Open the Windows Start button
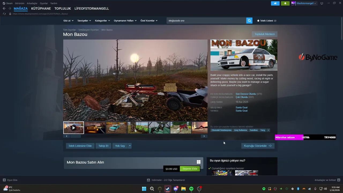 (144, 189)
